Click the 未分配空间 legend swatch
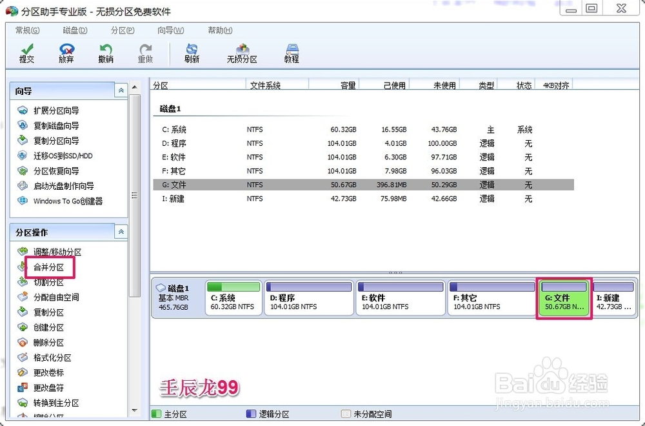 tap(346, 414)
